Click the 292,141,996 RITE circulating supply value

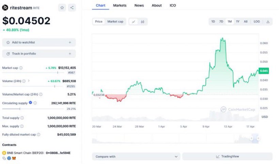63,103
